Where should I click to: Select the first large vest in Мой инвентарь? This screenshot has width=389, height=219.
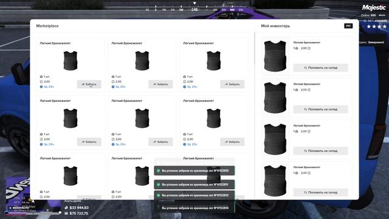[275, 56]
